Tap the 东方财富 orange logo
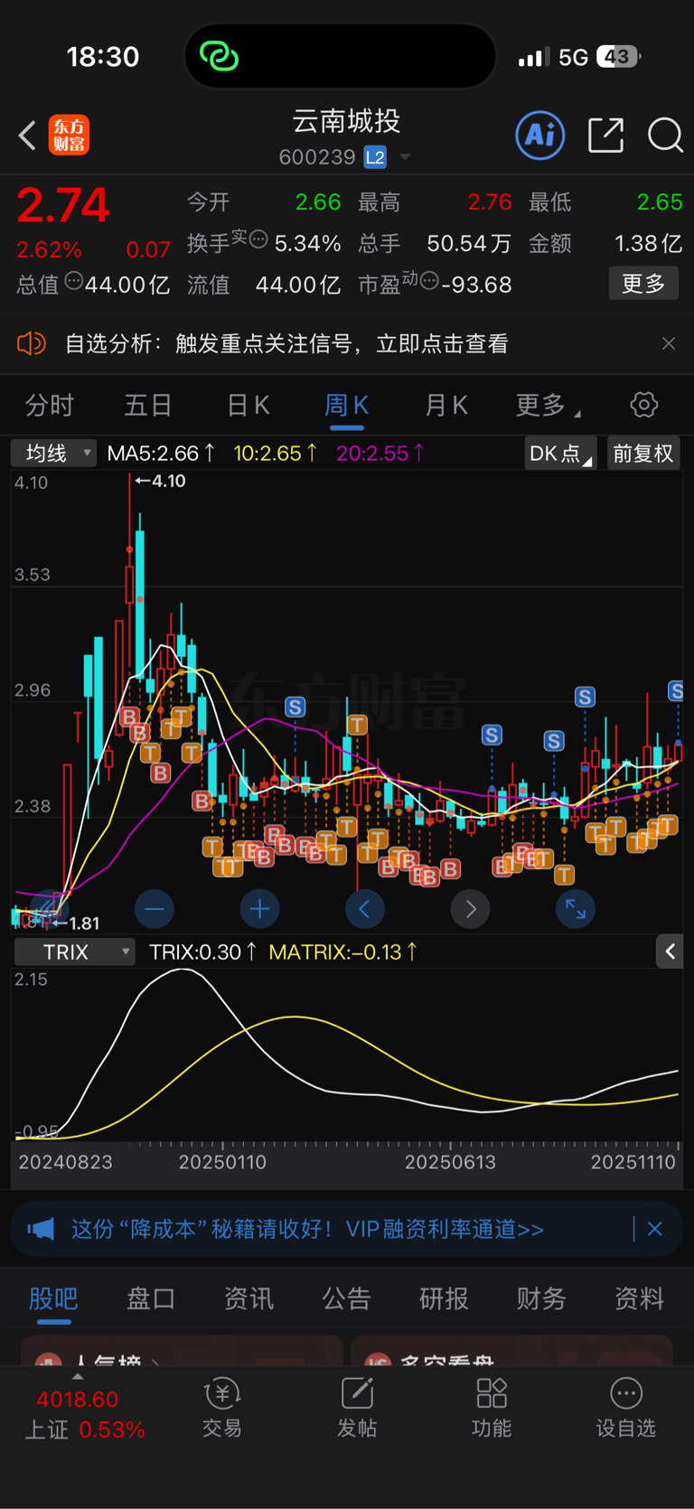This screenshot has width=694, height=1509. [69, 136]
